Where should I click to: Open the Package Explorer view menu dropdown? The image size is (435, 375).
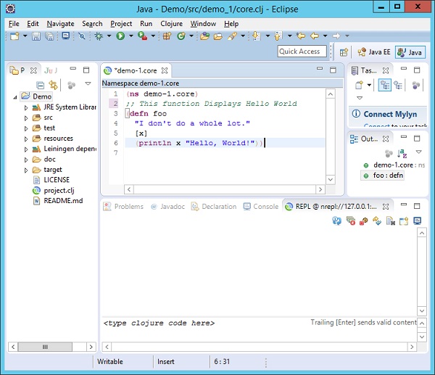tap(88, 84)
